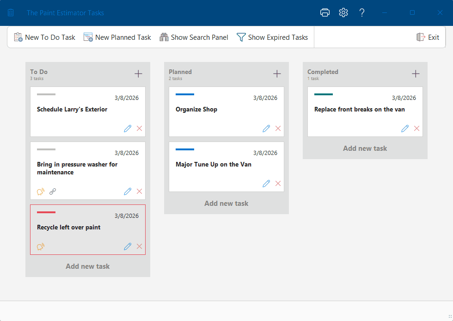Click Exit in the toolbar
The image size is (453, 321).
click(428, 37)
